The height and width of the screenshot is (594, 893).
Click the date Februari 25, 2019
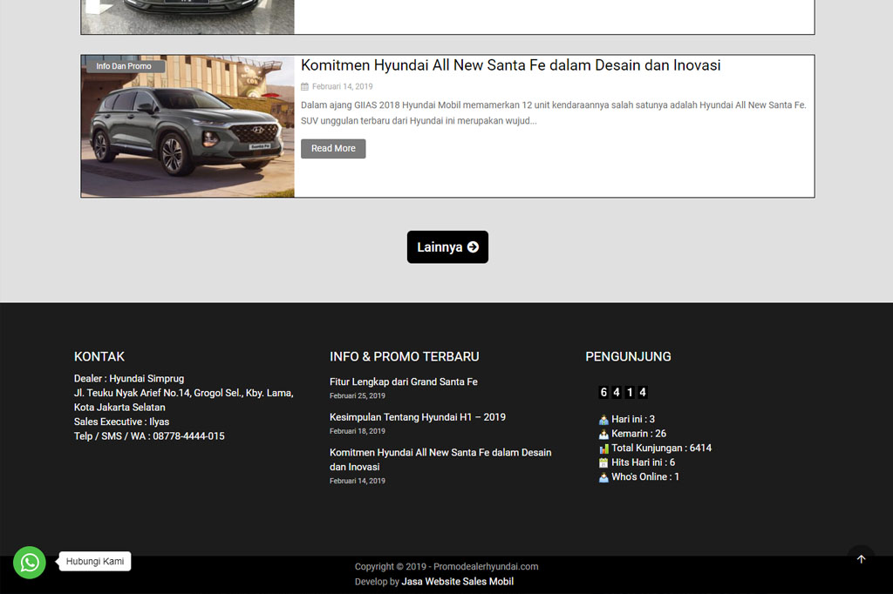(x=357, y=396)
